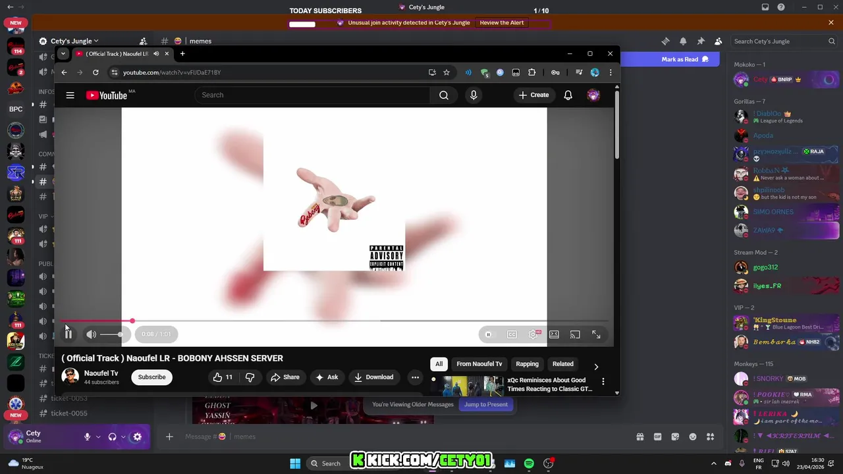The image size is (843, 474).
Task: Seek using the red video progress bar
Action: 334,321
